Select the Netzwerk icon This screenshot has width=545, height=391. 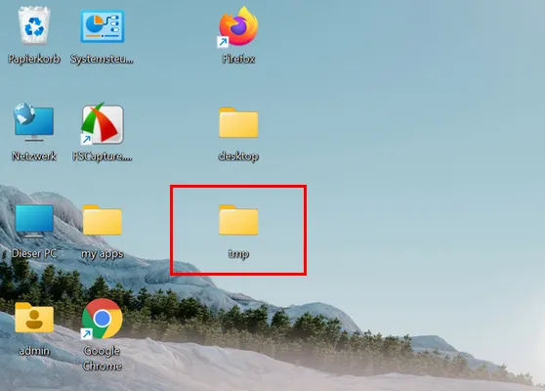click(x=34, y=122)
